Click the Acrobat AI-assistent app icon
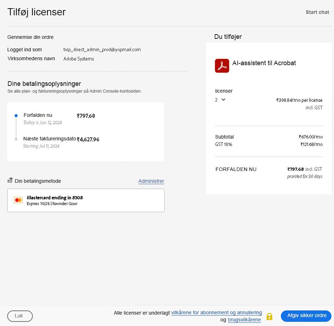Image resolution: width=334 pixels, height=326 pixels. pos(222,66)
